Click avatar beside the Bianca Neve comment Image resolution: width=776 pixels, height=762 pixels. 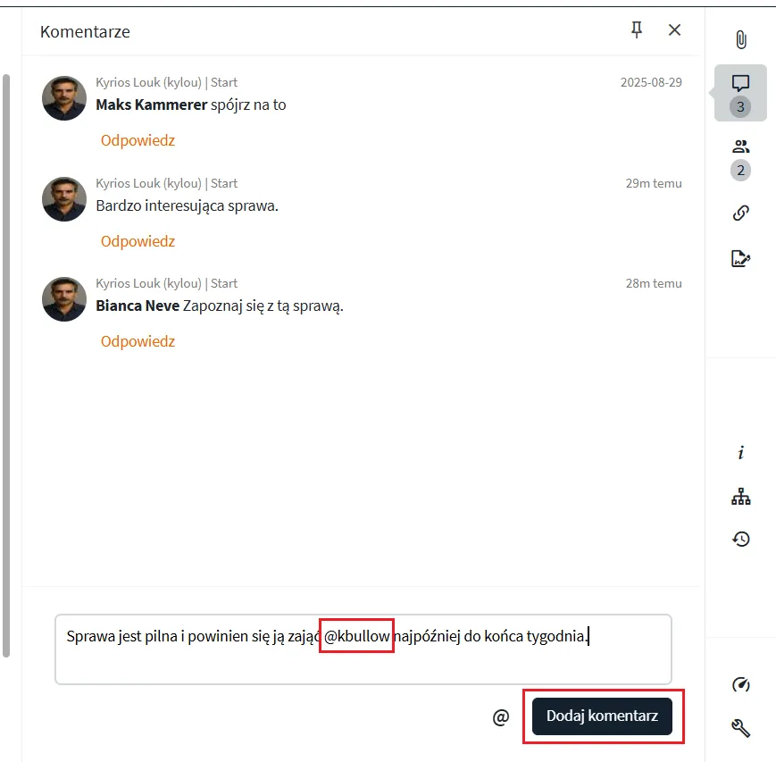64,299
